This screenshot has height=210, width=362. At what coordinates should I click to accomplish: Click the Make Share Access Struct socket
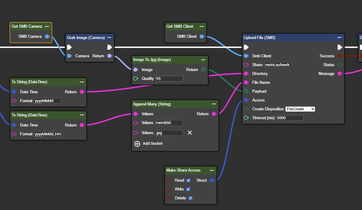(212, 180)
